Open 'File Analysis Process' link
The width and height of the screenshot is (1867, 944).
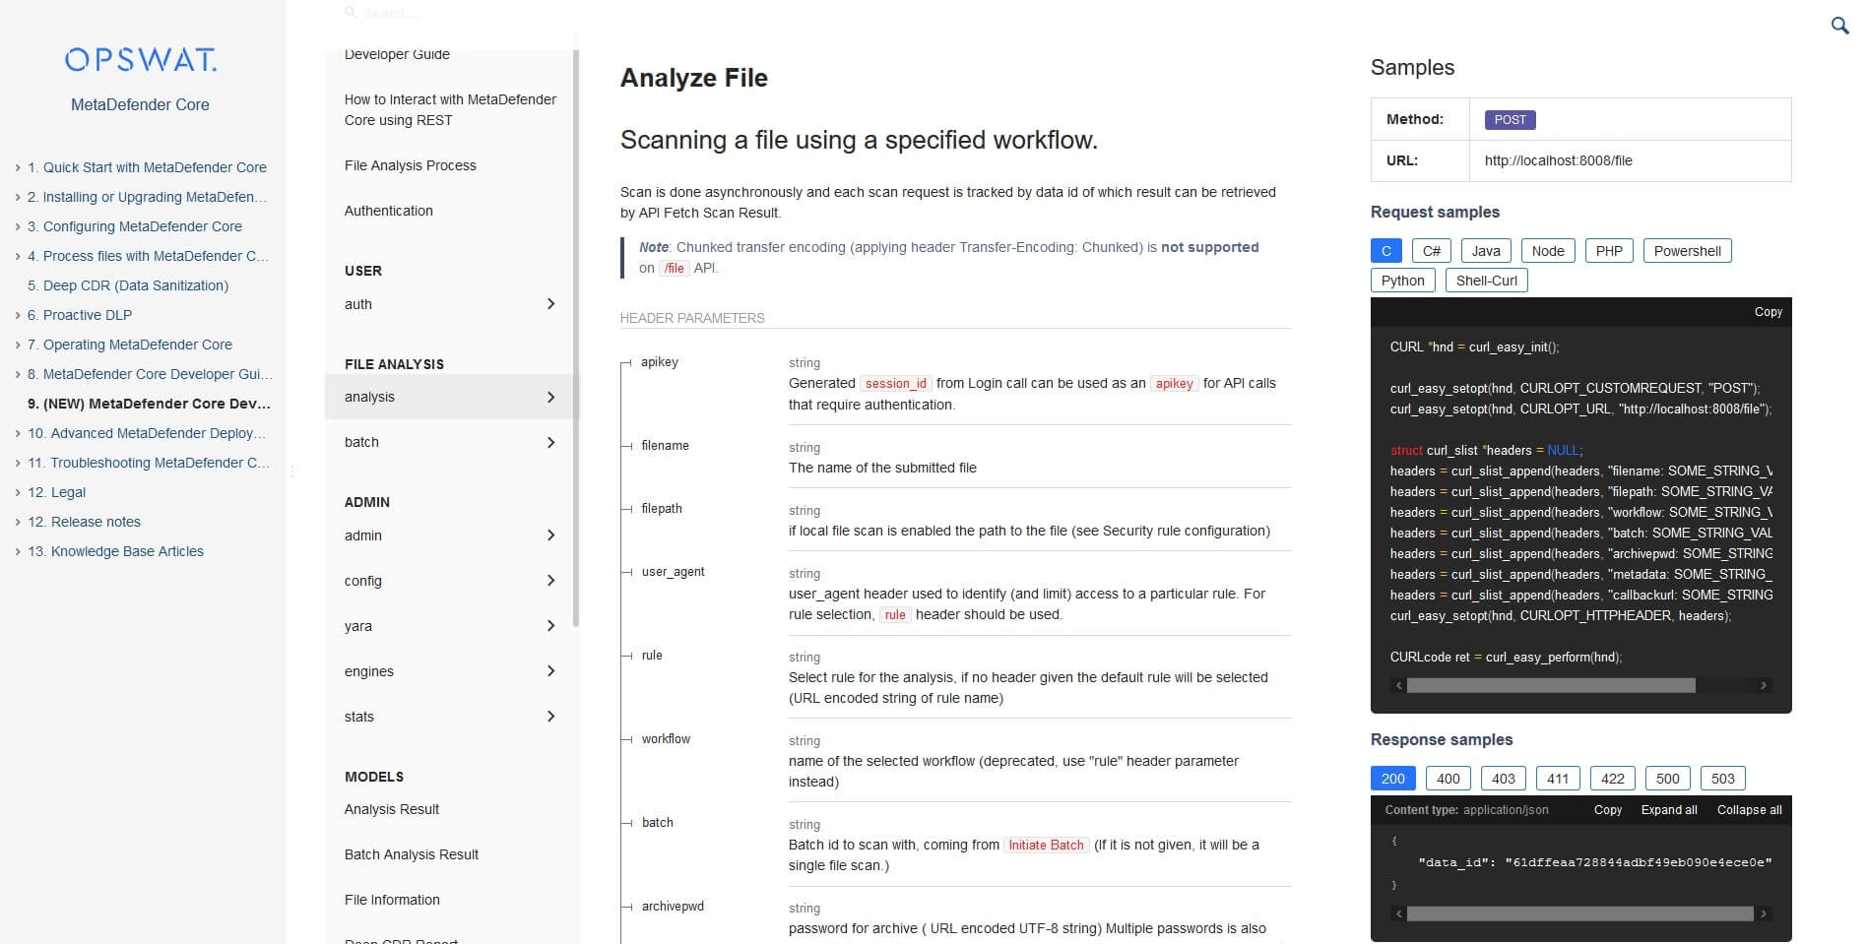click(410, 165)
